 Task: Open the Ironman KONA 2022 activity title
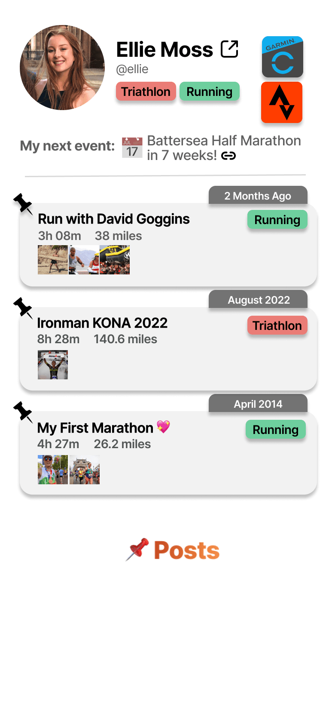coord(102,323)
